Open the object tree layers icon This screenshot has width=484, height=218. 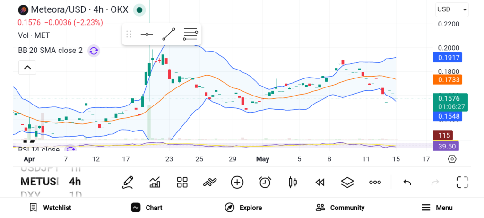347,182
